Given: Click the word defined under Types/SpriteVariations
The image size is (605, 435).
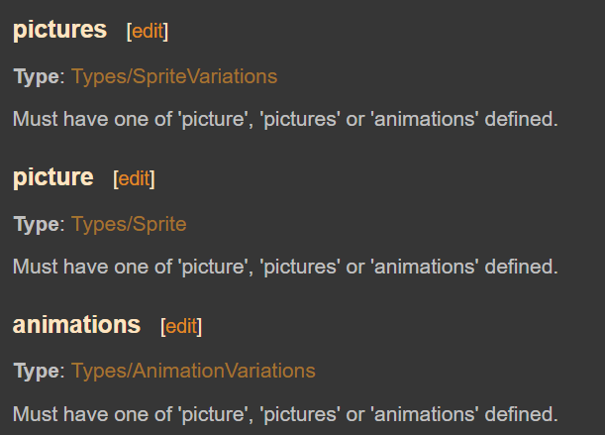Looking at the screenshot, I should [521, 119].
